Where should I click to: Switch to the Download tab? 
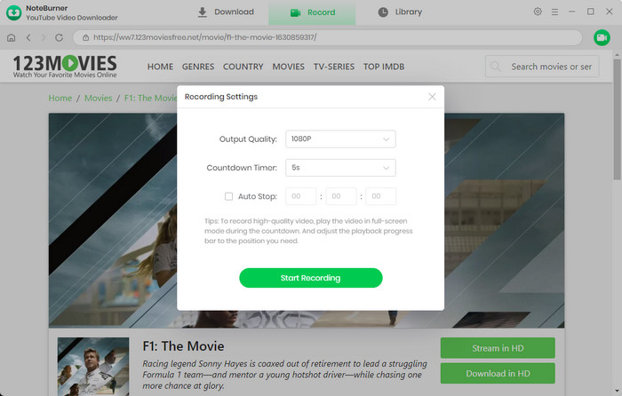pyautogui.click(x=226, y=12)
